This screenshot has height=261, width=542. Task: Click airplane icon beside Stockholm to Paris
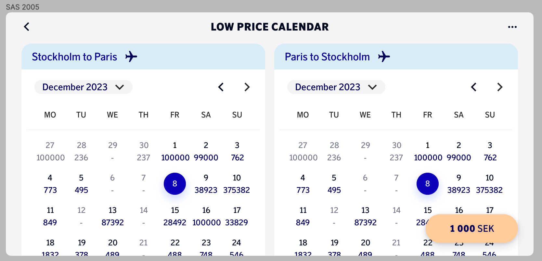pos(131,56)
